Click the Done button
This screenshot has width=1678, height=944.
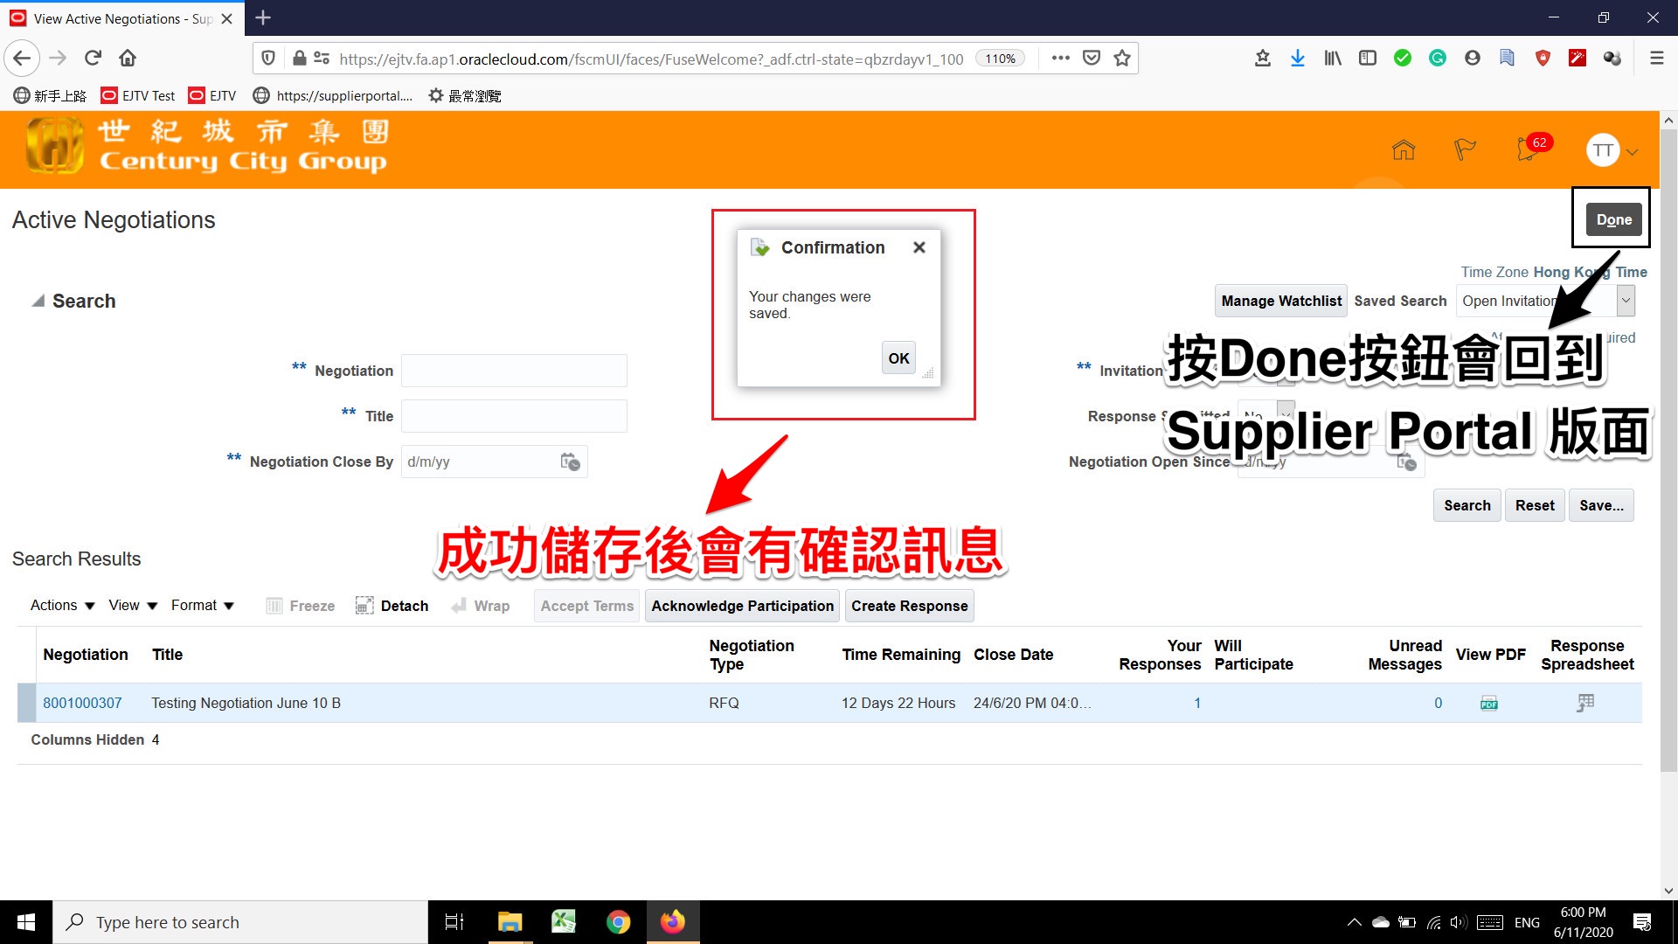coord(1613,219)
